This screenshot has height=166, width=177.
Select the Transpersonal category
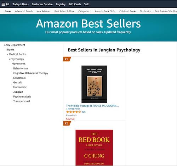click(x=22, y=101)
